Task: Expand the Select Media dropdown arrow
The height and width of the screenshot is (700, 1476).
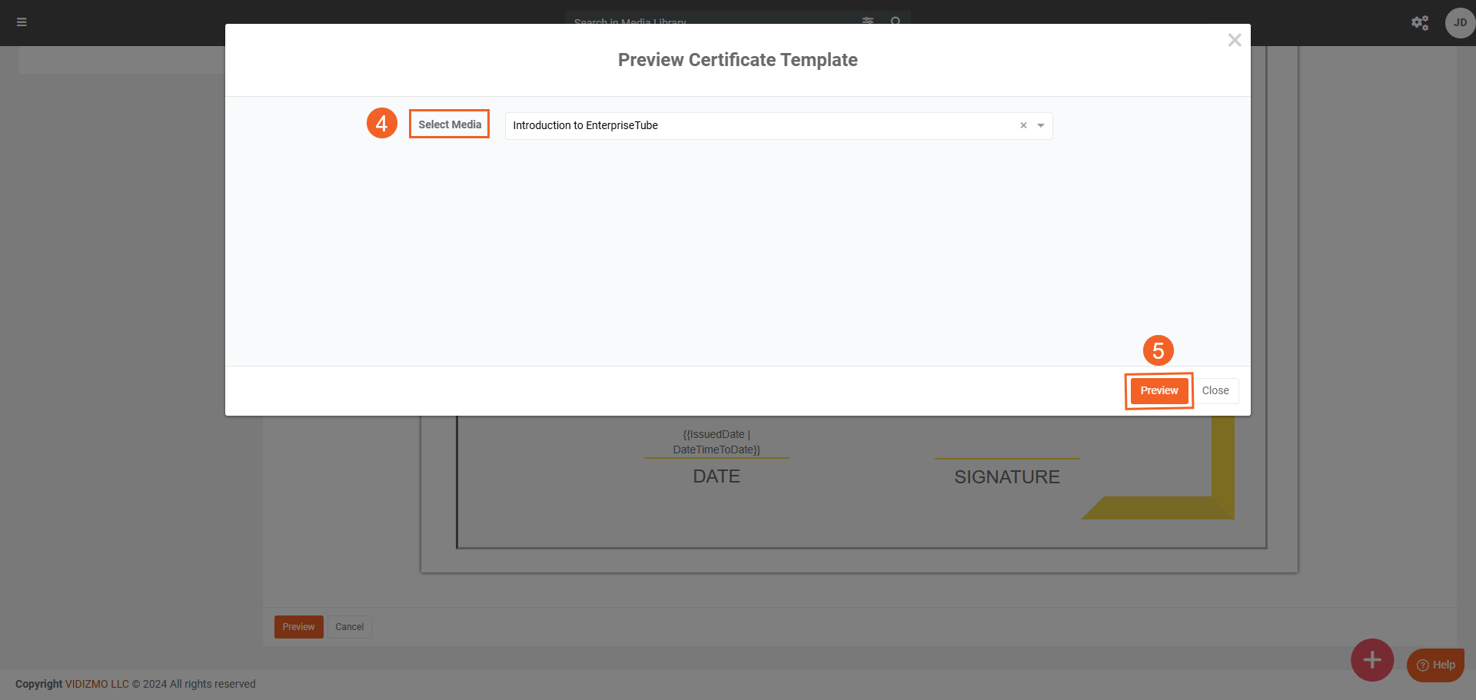Action: pyautogui.click(x=1041, y=126)
